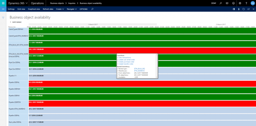This screenshot has width=256, height=126.
Task: Switch to Graphical view
Action: (x=34, y=9)
